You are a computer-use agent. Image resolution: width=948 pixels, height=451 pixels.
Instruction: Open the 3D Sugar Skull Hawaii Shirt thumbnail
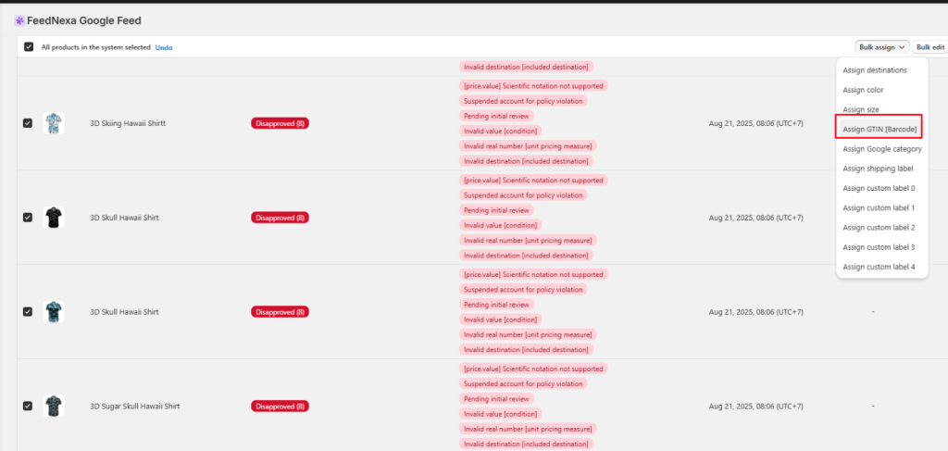point(54,406)
